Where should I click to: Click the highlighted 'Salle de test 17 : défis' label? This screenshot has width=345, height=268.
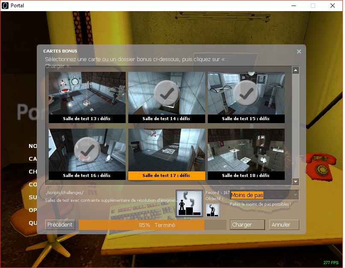click(x=166, y=175)
